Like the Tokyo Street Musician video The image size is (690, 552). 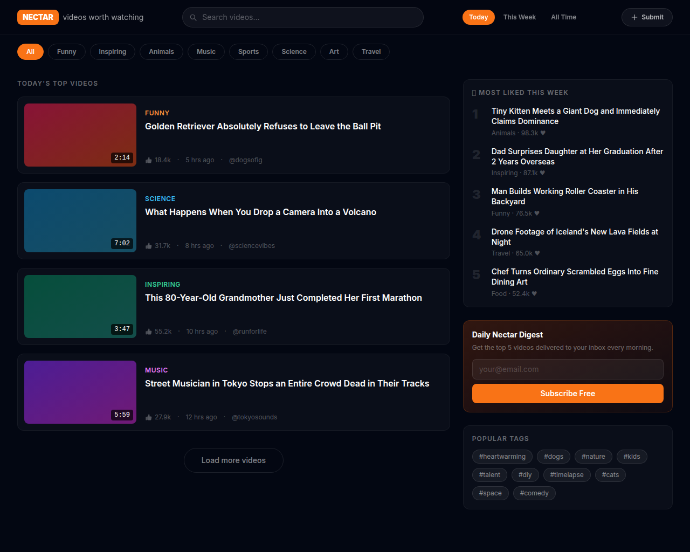[x=149, y=417]
